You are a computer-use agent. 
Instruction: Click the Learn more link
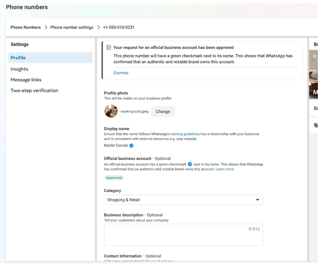(x=225, y=169)
